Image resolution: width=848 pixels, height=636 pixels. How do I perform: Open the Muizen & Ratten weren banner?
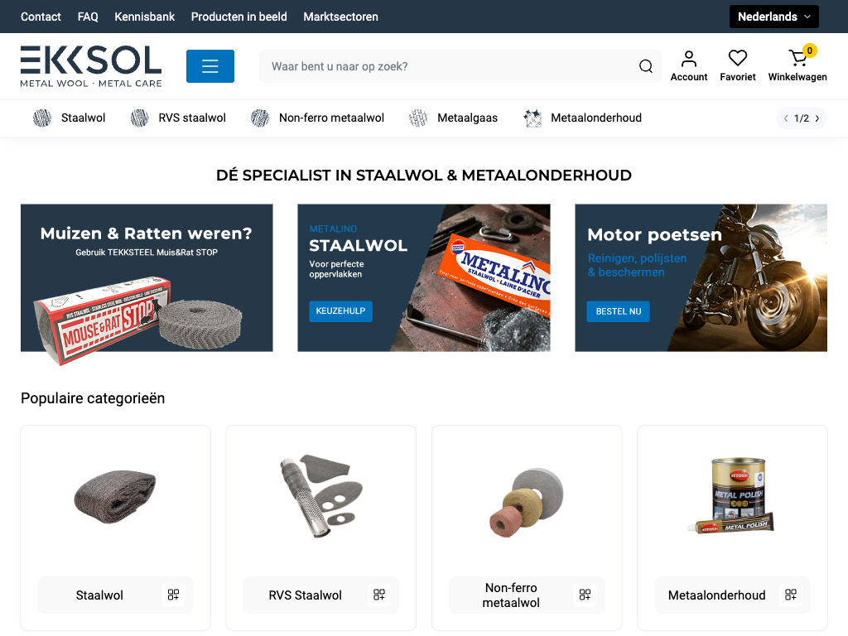tap(147, 277)
